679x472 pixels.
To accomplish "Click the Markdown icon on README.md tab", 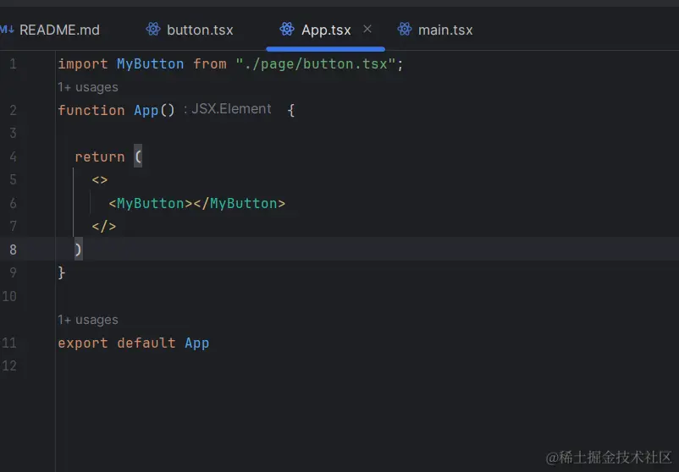I will [x=7, y=30].
